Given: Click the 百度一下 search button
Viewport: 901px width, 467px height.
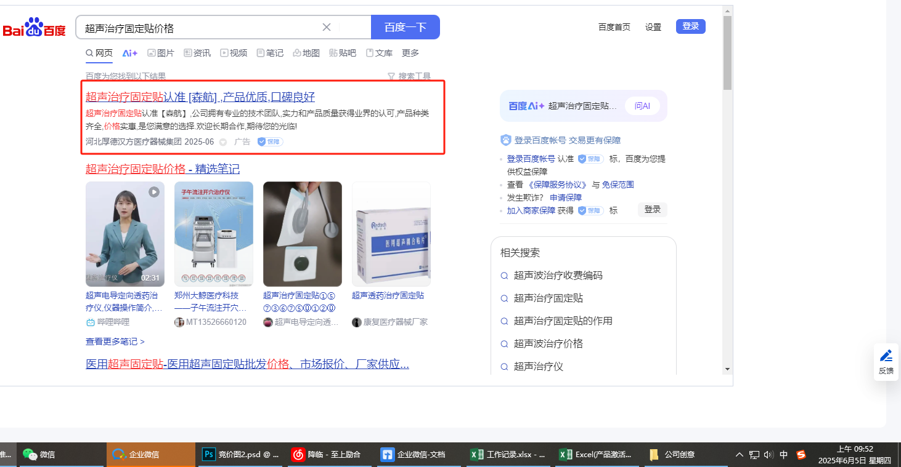Looking at the screenshot, I should pos(406,27).
